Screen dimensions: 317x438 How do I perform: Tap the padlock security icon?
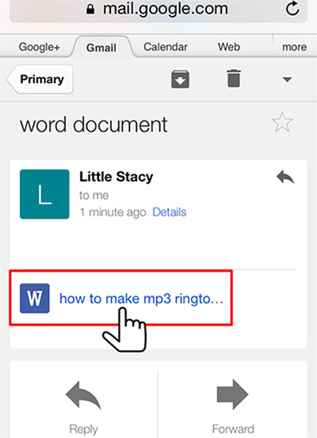(90, 10)
